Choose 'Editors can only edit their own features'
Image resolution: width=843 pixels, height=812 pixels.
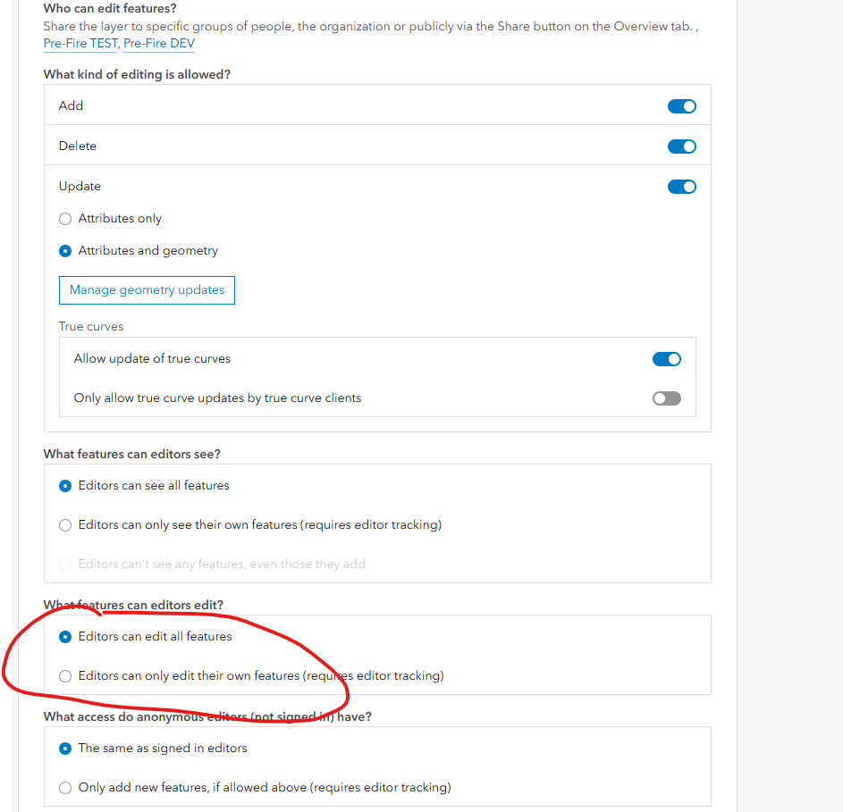click(x=64, y=675)
